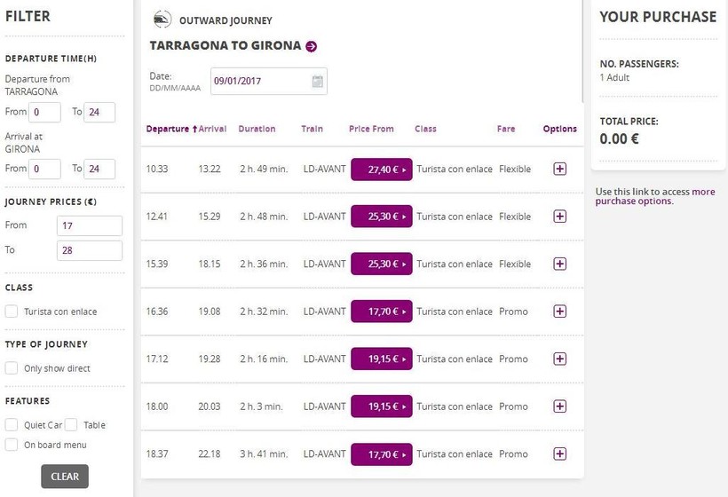Click the journey price From field
Viewport: 728px width, 497px height.
coord(90,225)
